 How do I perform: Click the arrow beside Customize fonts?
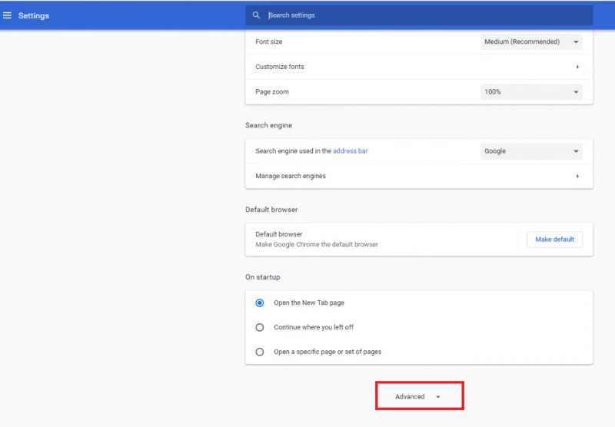tap(577, 67)
